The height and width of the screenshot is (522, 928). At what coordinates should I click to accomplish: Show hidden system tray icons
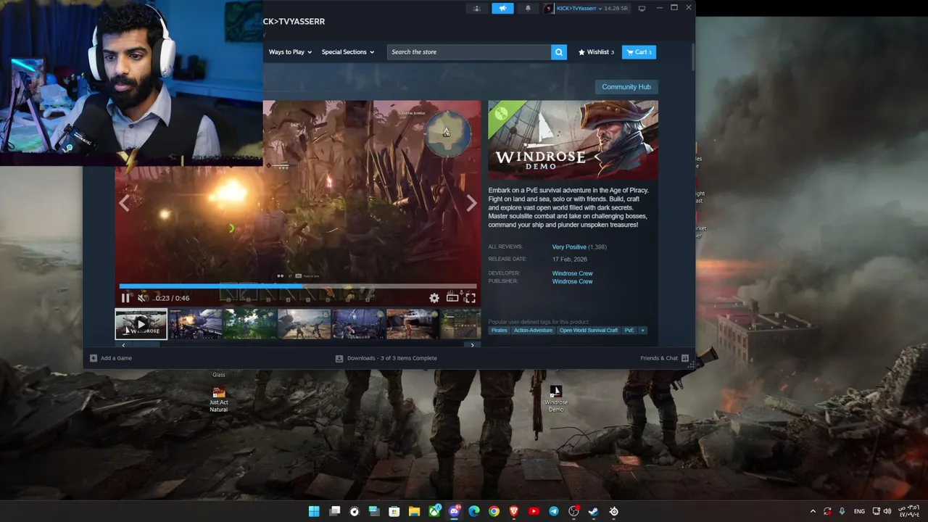tap(813, 511)
